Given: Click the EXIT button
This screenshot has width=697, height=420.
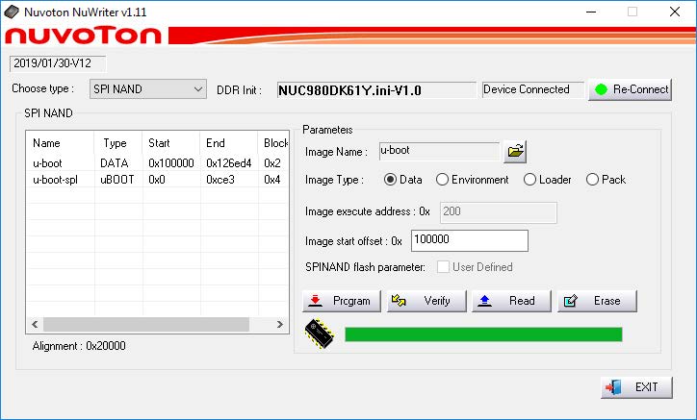Looking at the screenshot, I should coord(636,387).
